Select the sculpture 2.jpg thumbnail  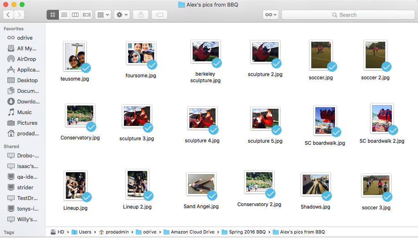click(265, 52)
